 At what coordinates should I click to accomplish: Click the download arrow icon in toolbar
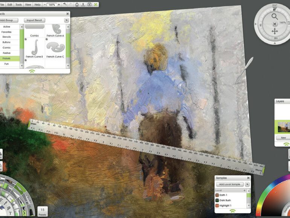tap(83, 5)
